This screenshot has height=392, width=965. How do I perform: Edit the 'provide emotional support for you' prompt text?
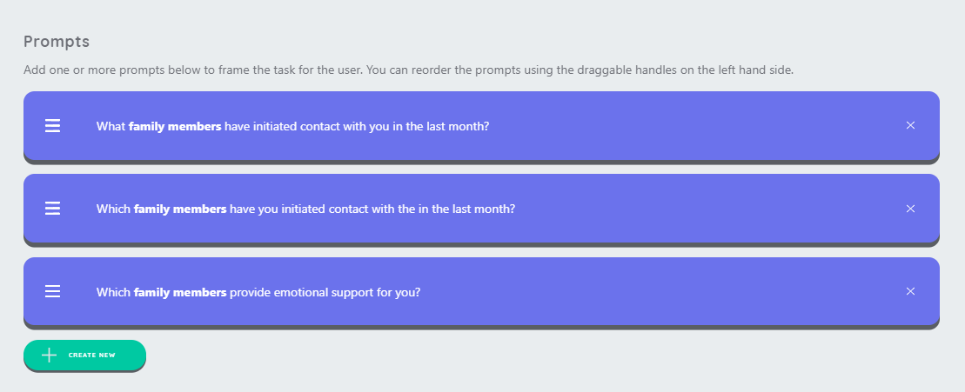coord(258,292)
